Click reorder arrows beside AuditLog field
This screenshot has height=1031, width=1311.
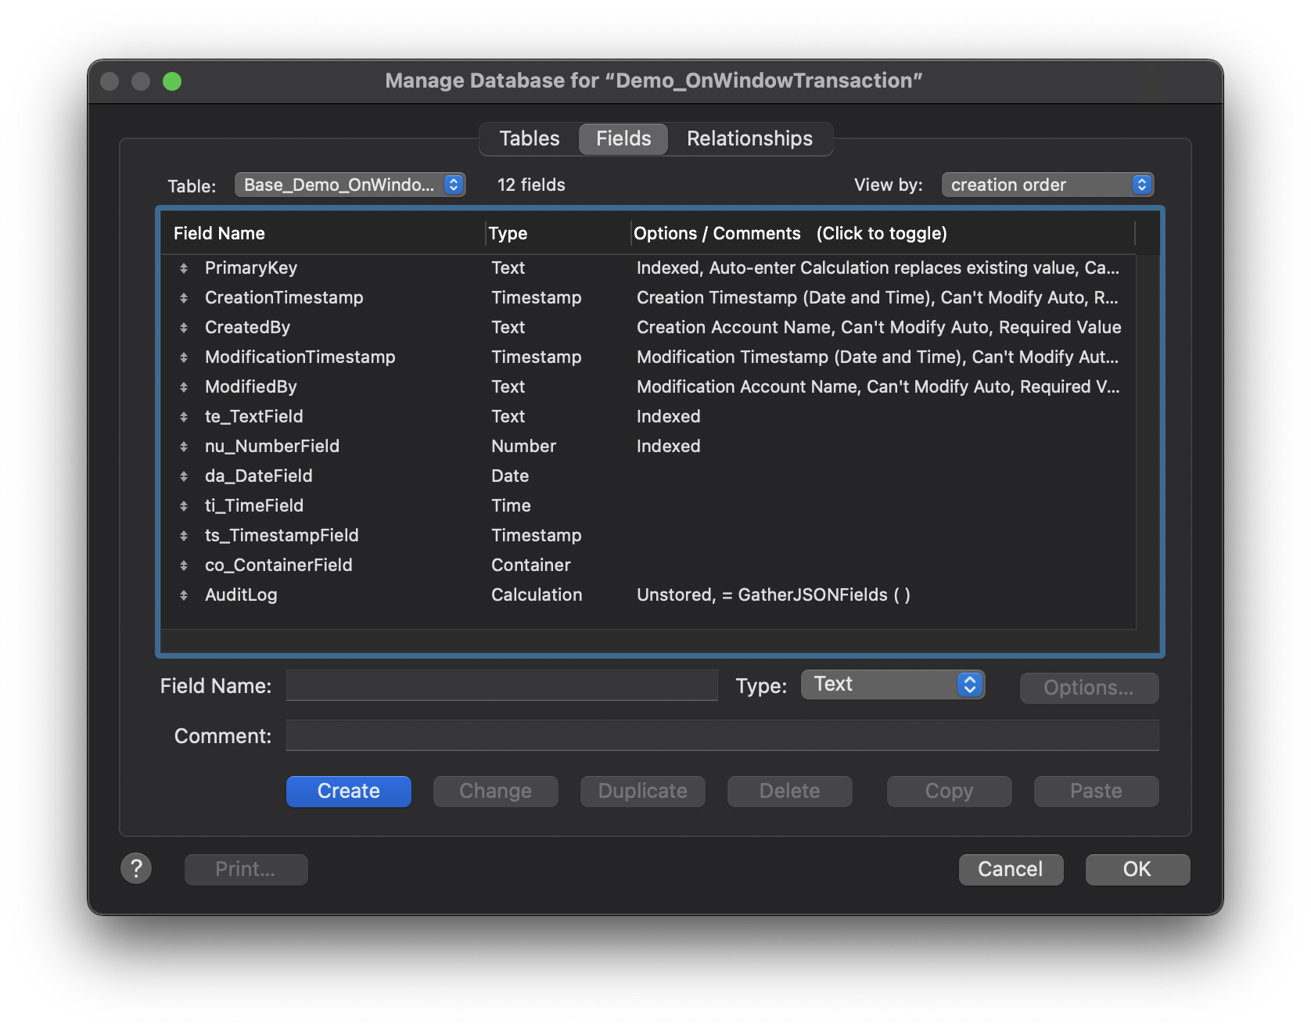(x=185, y=595)
